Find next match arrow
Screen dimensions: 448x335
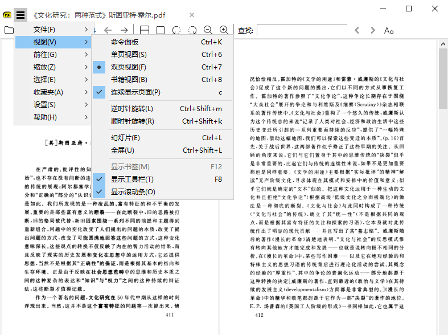pos(372,30)
